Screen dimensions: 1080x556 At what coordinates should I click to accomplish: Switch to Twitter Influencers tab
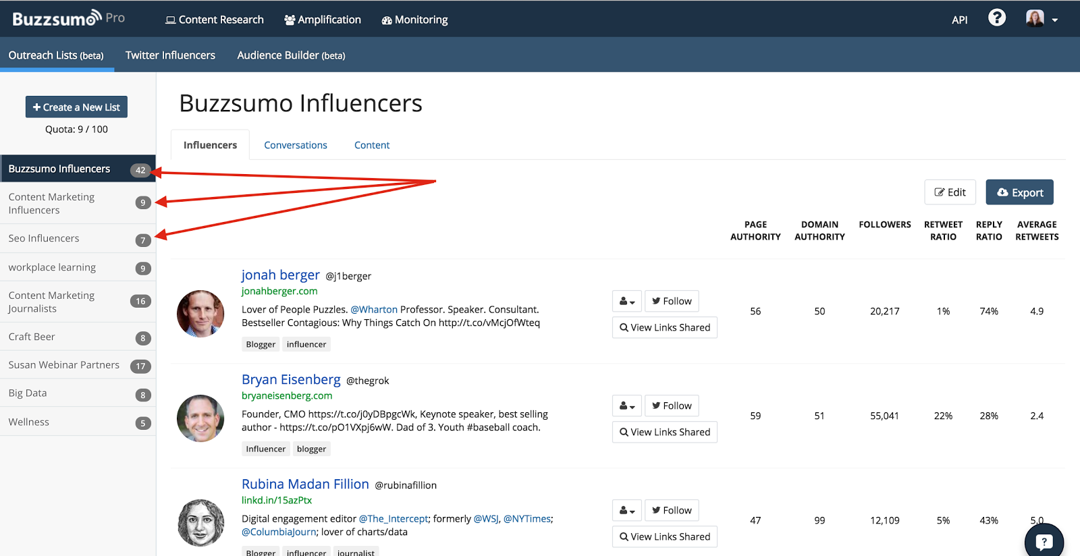coord(170,55)
